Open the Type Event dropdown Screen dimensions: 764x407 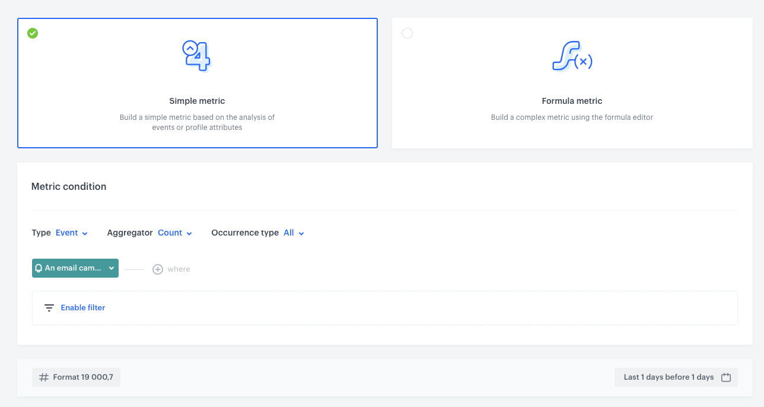(x=72, y=233)
